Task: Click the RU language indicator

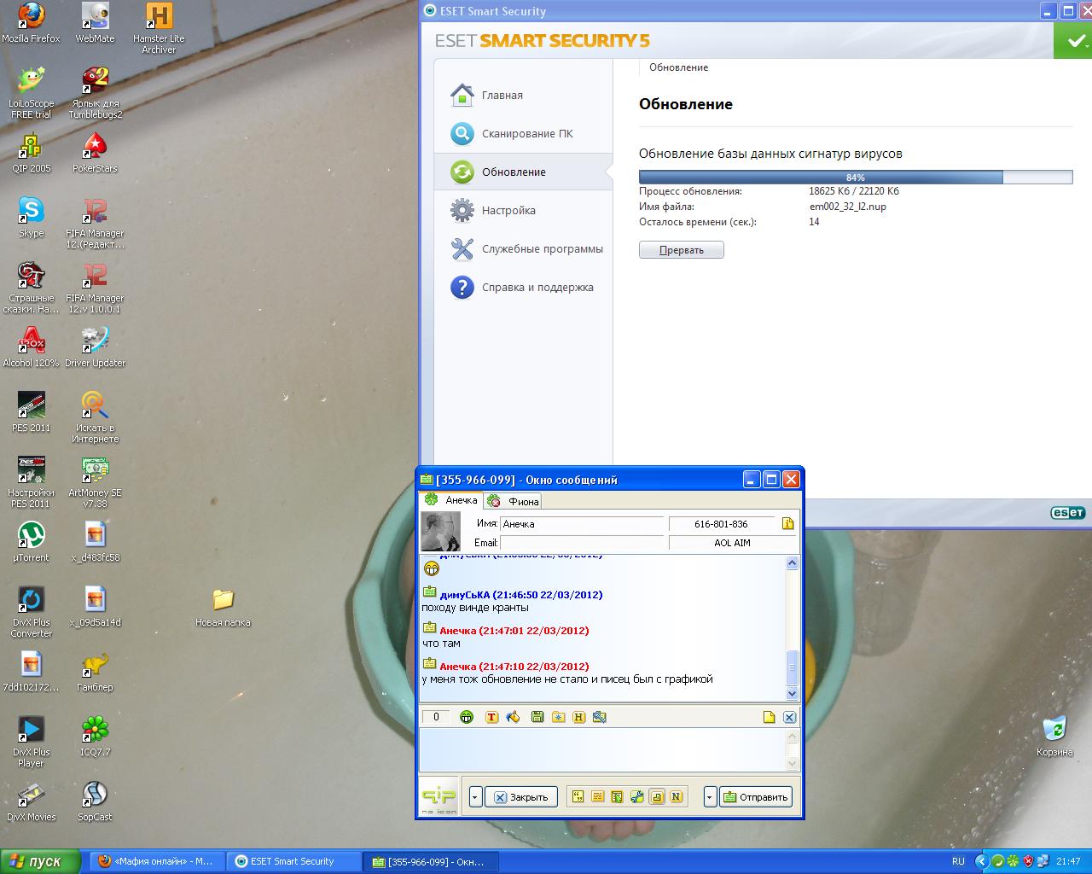Action: (x=958, y=861)
